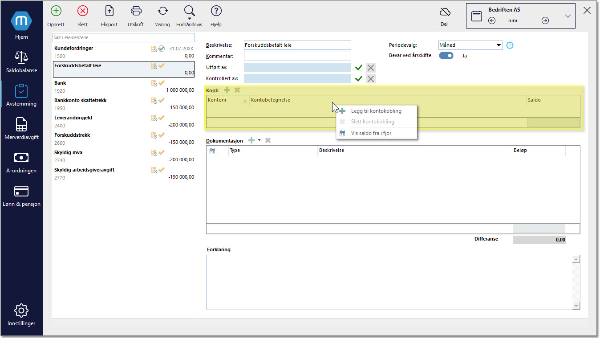Open Avstemming in the sidebar
Screen dimensions: 600x339
pos(21,95)
